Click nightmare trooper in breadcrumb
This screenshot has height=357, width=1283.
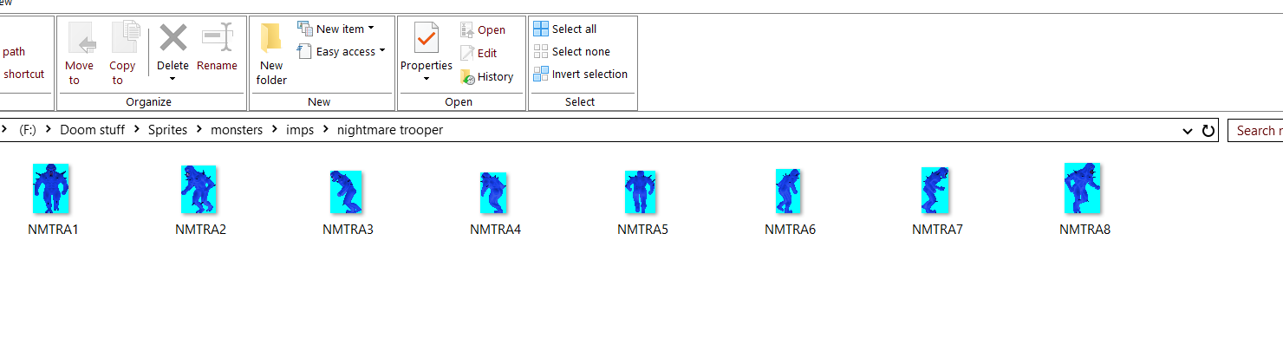coord(390,130)
